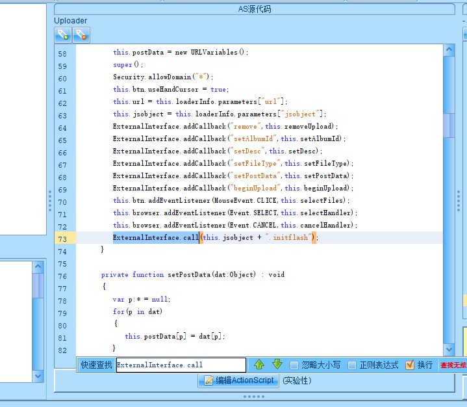Click the super() call on line 59
The height and width of the screenshot is (407, 467).
click(x=128, y=65)
